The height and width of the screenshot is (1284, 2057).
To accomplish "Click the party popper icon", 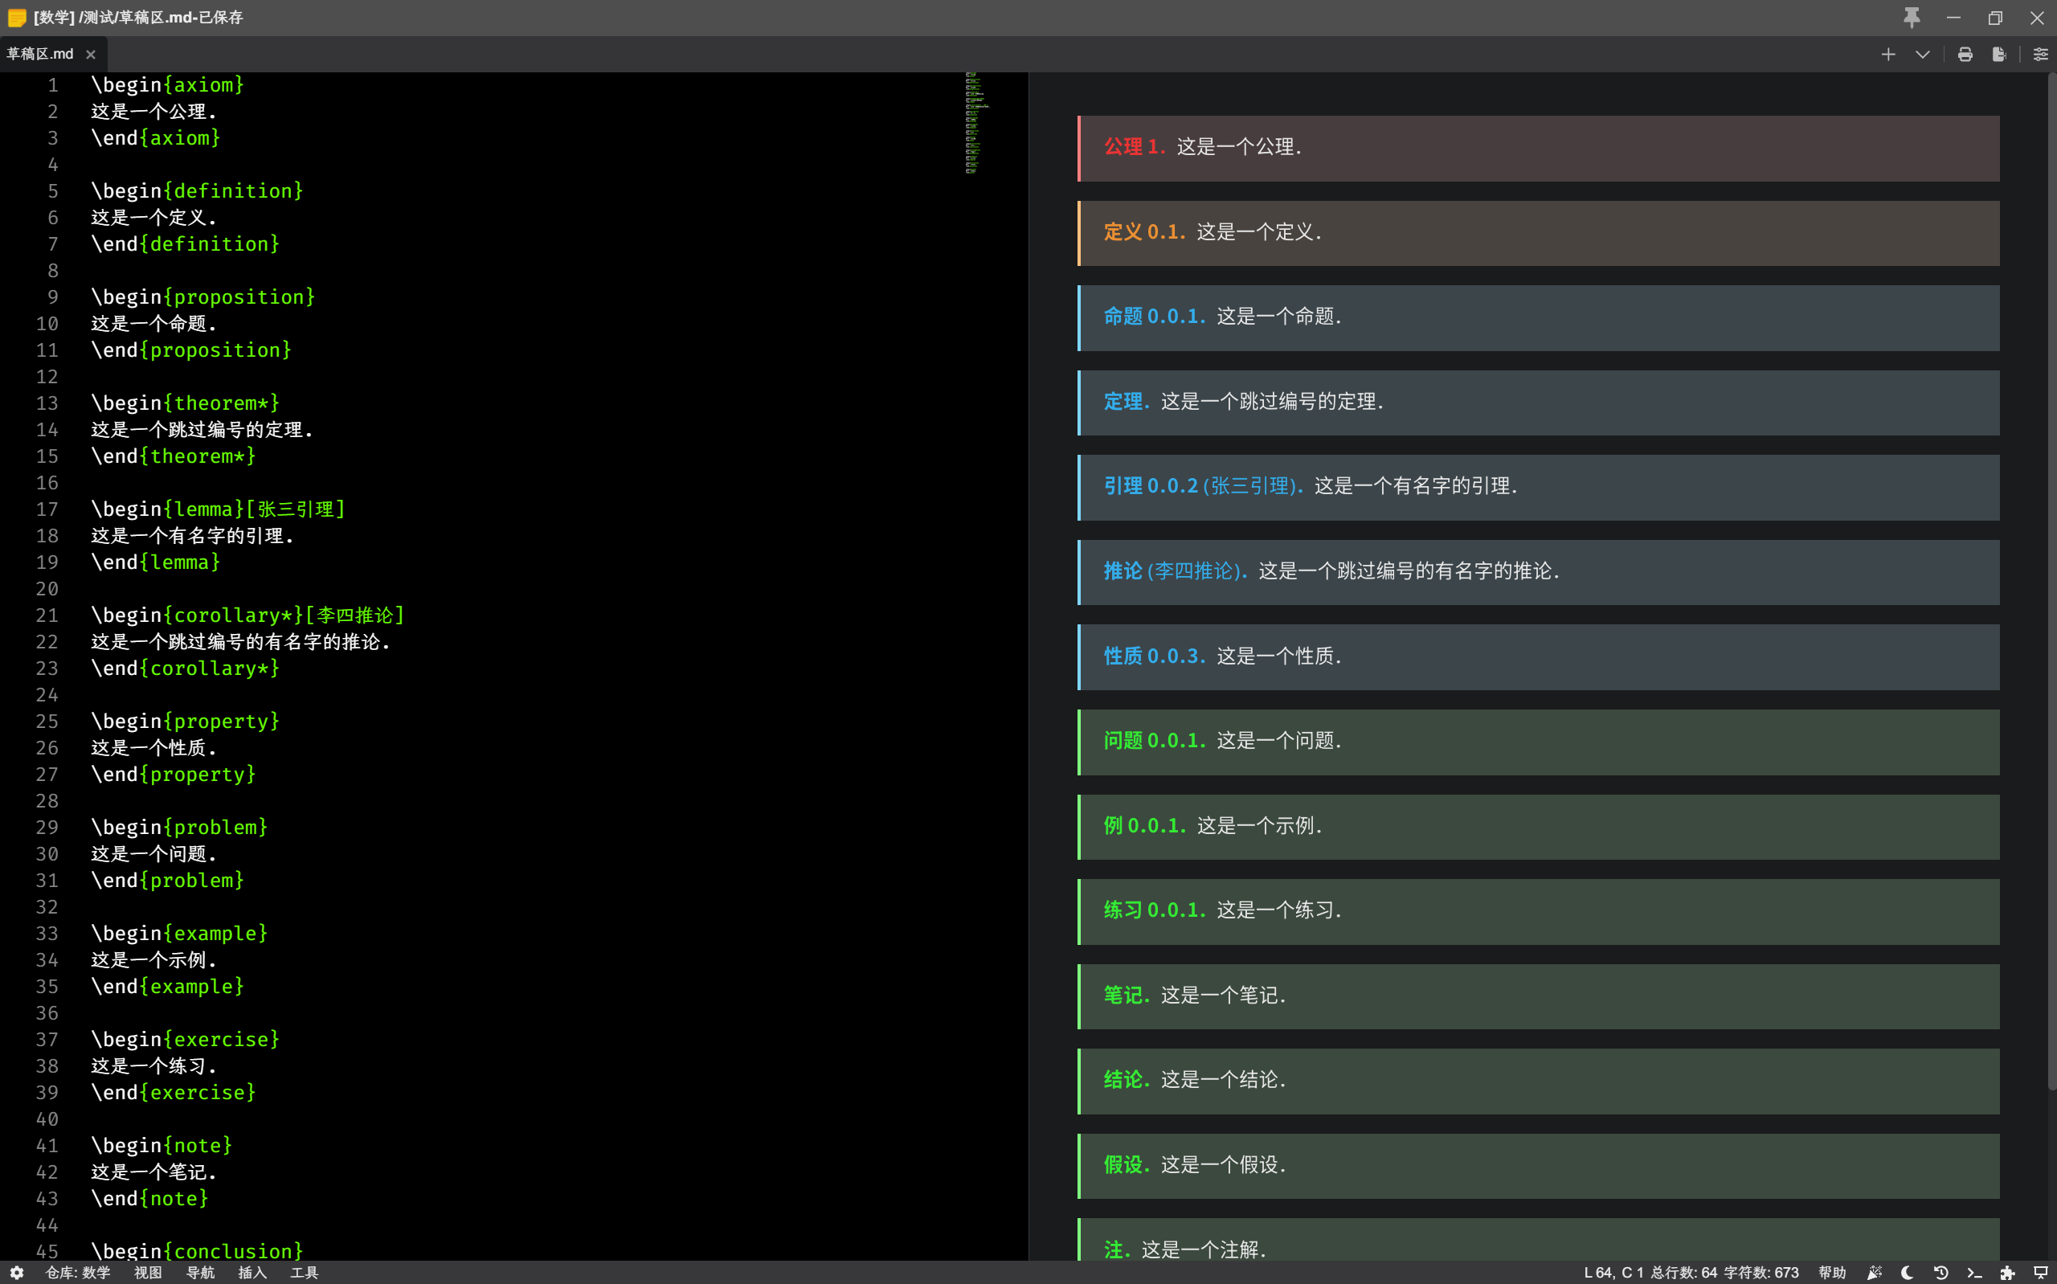I will 1875,1272.
